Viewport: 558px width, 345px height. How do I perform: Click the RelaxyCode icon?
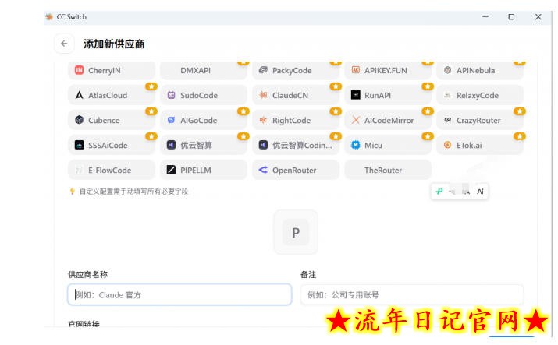[448, 95]
